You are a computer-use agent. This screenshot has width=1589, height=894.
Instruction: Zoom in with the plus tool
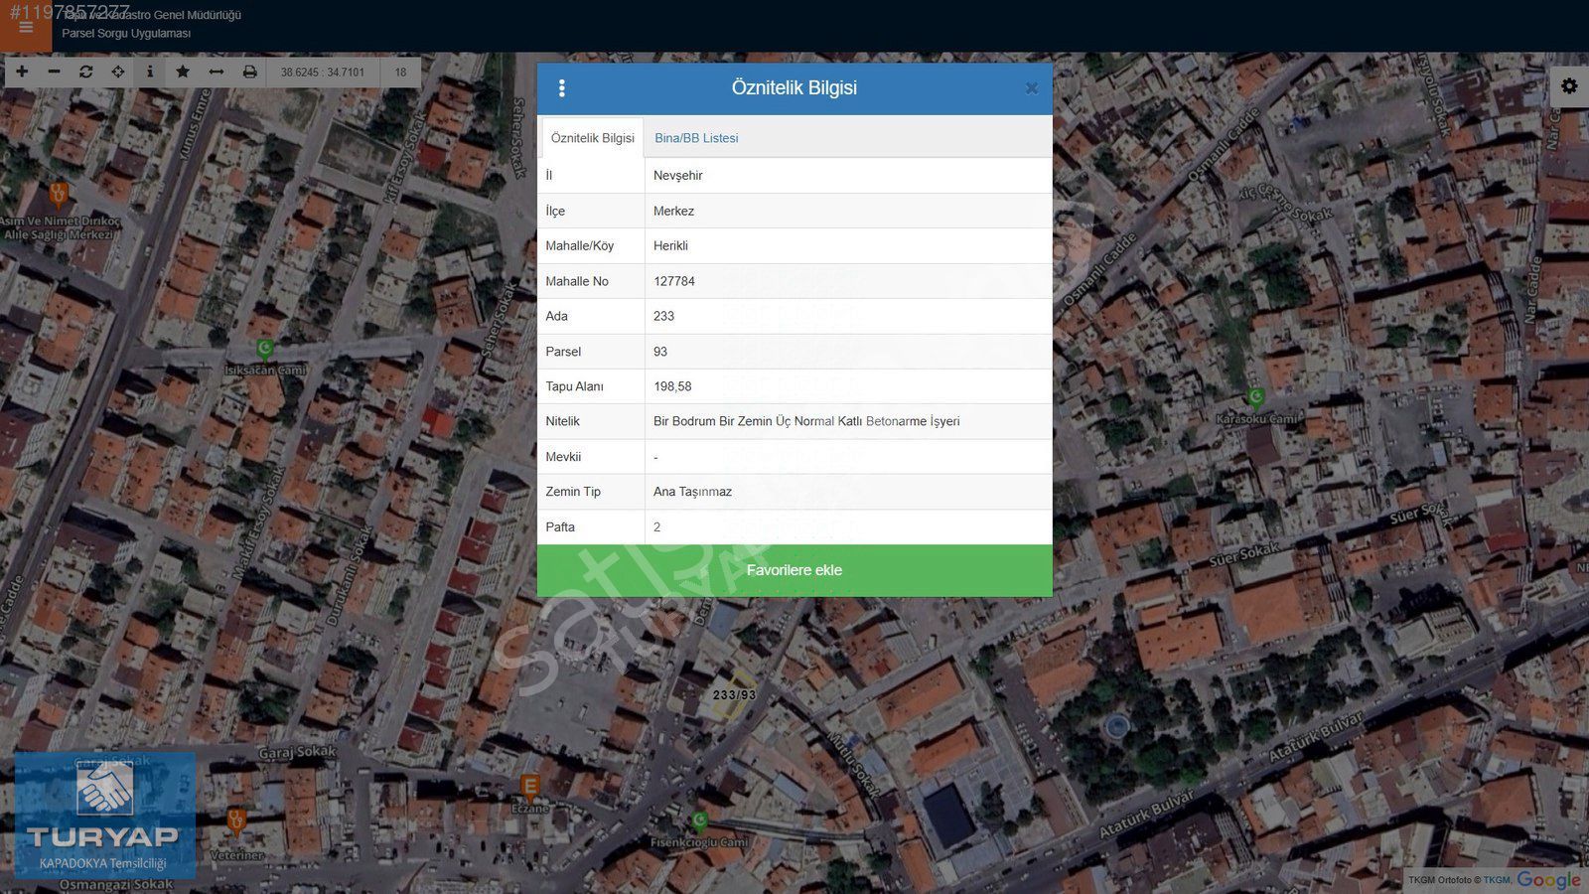tap(22, 72)
